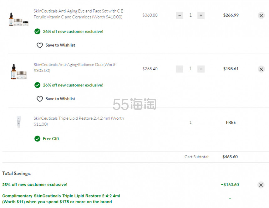This screenshot has height=208, width=269.
Task: Remove the Radiance Duo from cart
Action: point(261,69)
